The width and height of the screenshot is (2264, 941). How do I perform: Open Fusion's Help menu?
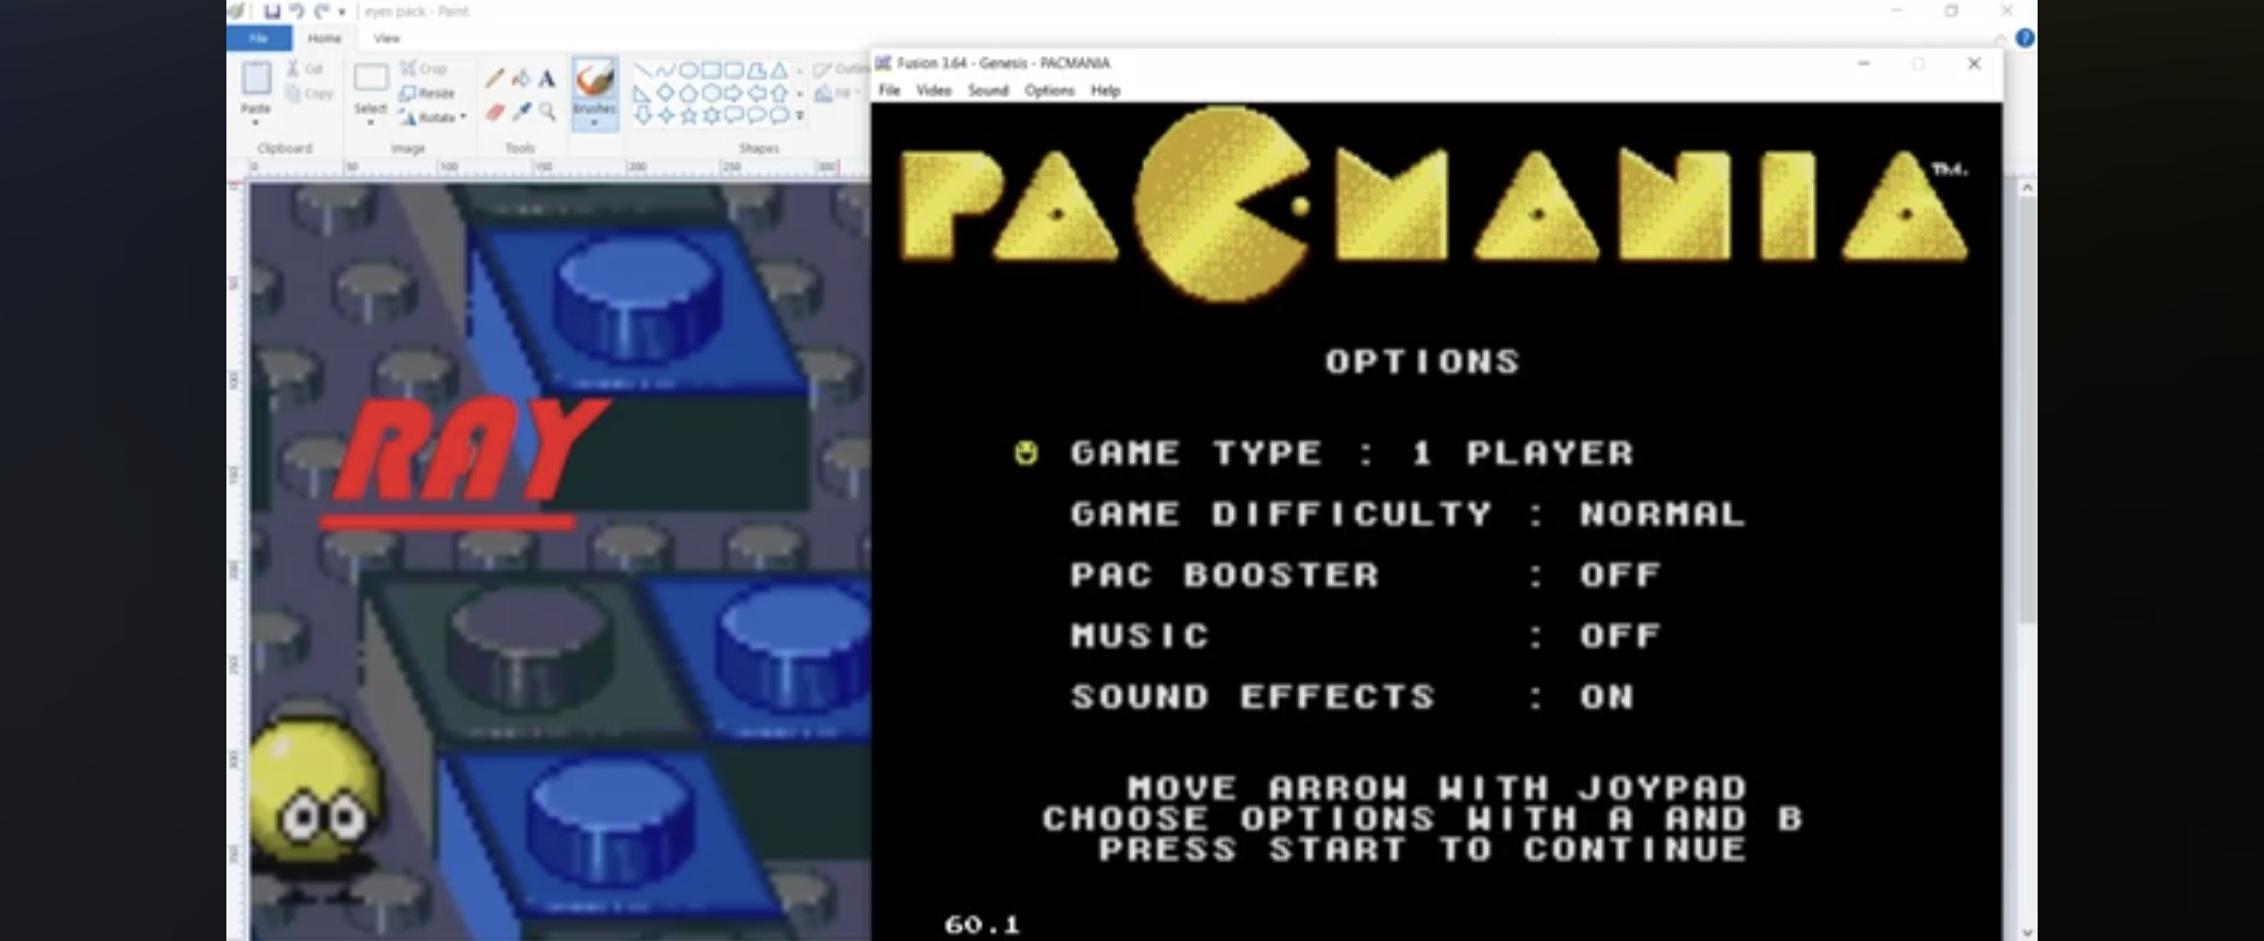pos(1106,91)
